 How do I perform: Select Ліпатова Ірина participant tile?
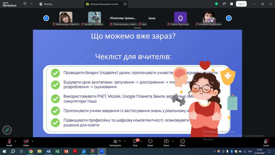tap(123, 18)
